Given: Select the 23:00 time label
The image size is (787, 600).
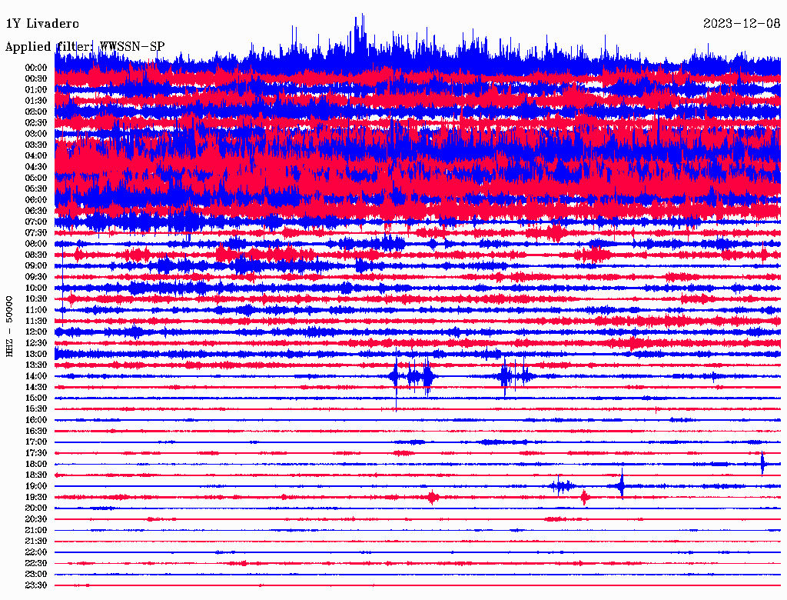Looking at the screenshot, I should (35, 575).
